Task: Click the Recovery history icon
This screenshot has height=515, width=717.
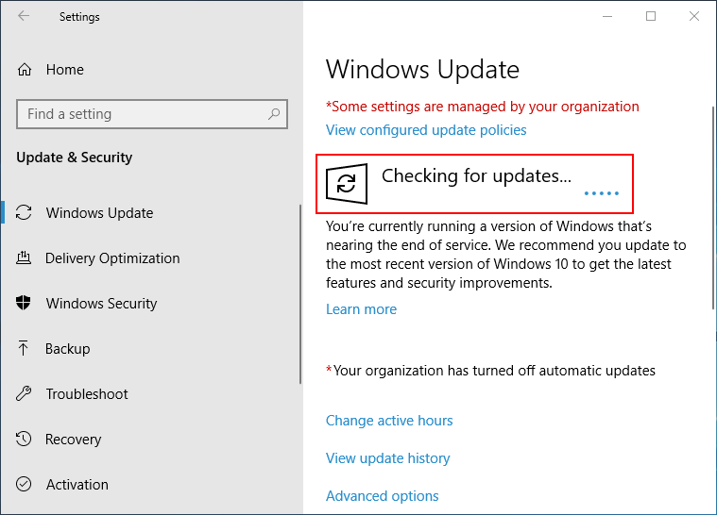Action: pos(26,440)
